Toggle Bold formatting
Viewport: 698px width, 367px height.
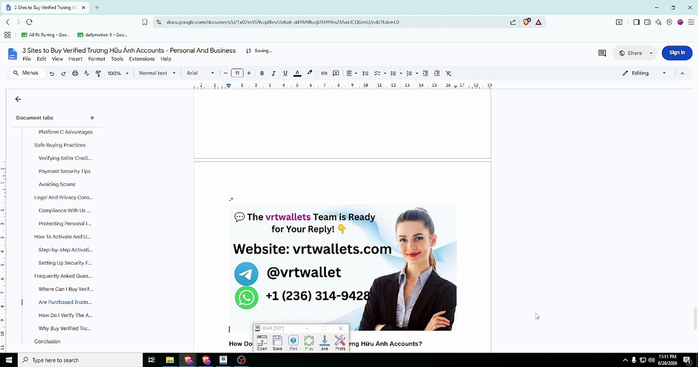pos(262,73)
